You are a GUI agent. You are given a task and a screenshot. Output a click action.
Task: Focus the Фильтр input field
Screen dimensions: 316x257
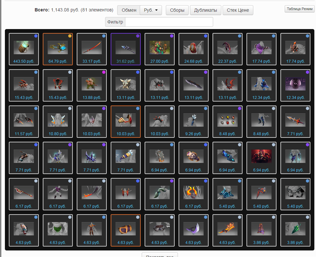pyautogui.click(x=169, y=22)
